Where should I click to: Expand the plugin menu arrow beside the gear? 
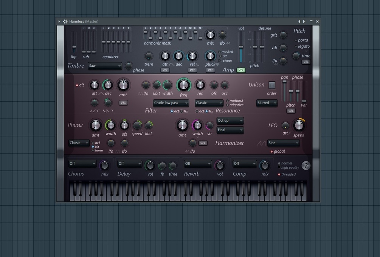[x=59, y=21]
